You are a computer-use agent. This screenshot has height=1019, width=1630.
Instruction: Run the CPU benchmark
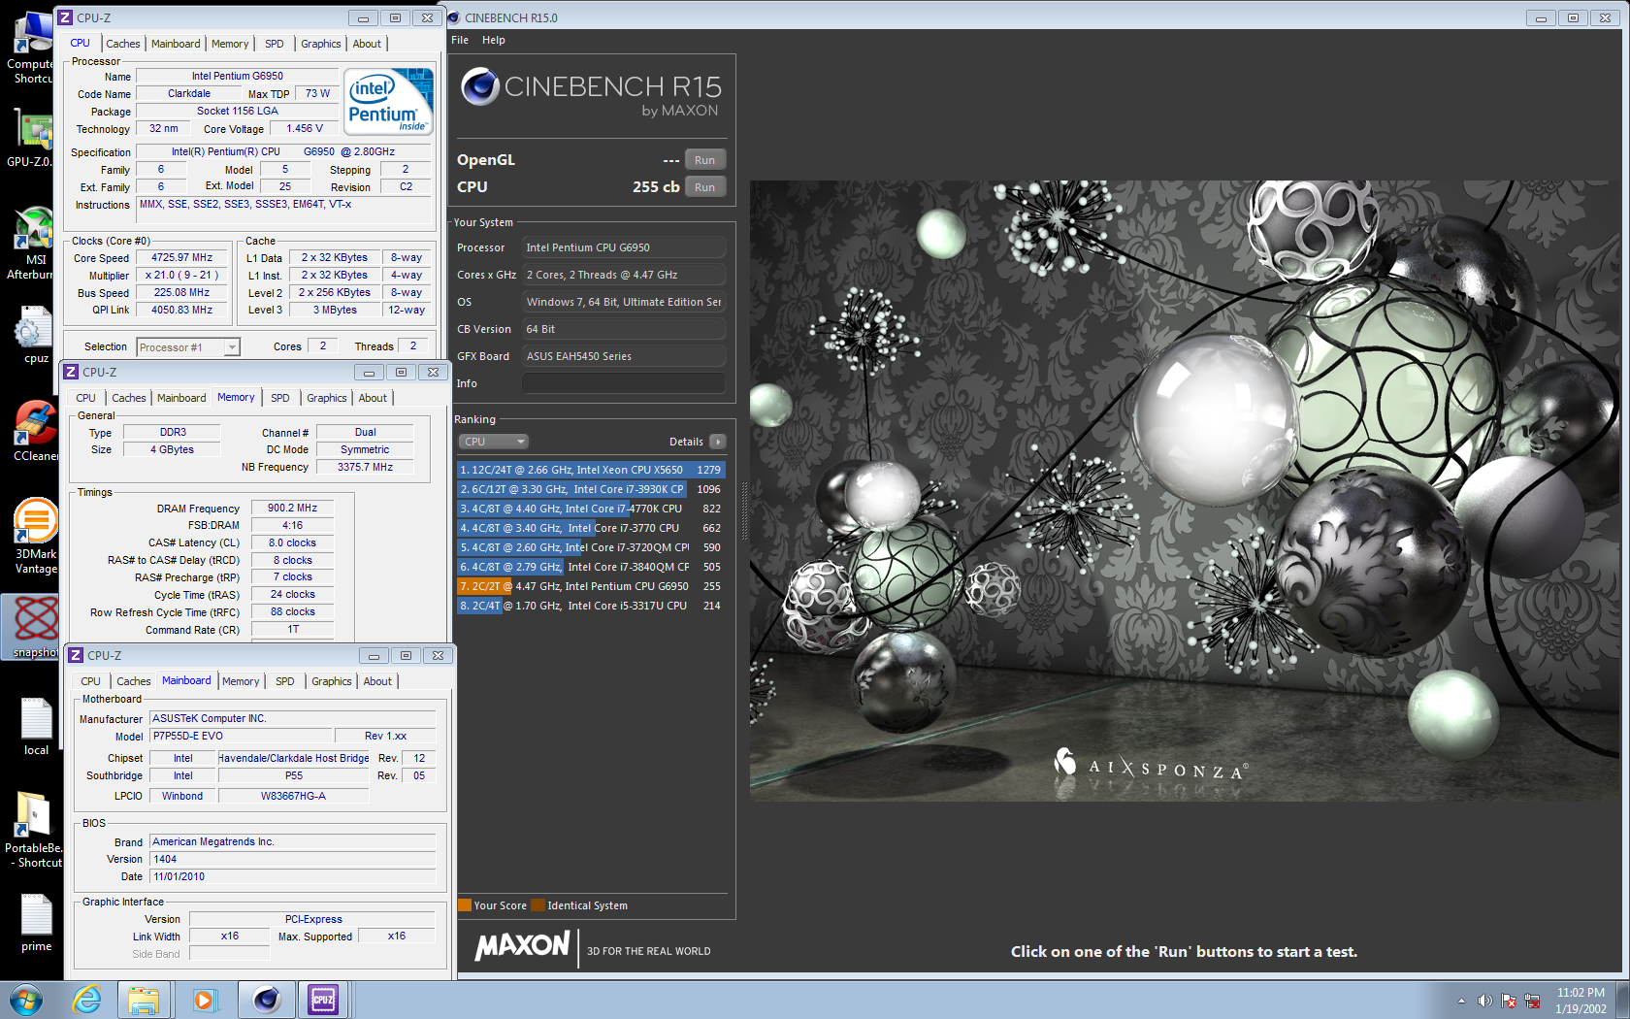(705, 187)
